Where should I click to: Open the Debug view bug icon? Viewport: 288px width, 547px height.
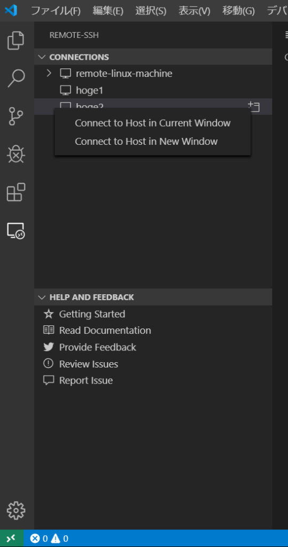coord(16,154)
